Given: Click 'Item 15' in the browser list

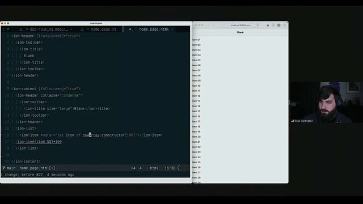Looking at the screenshot, I should pos(196,111).
